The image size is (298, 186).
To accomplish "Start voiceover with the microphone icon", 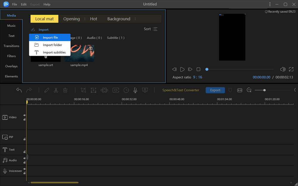I will click(x=135, y=90).
